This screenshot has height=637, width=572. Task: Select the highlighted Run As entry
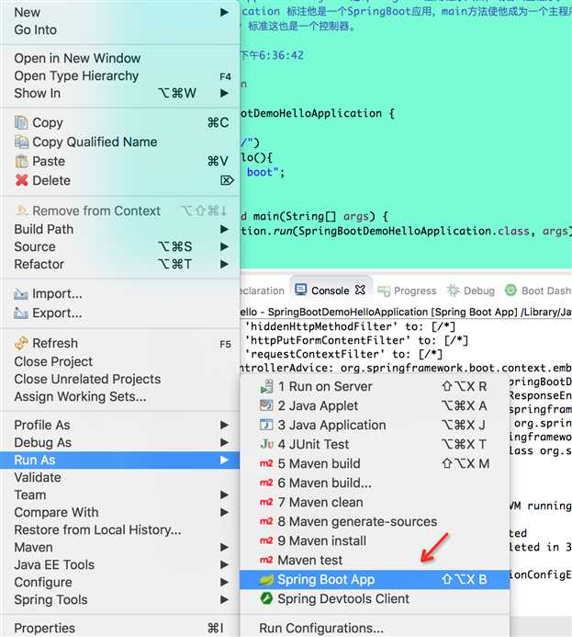120,460
